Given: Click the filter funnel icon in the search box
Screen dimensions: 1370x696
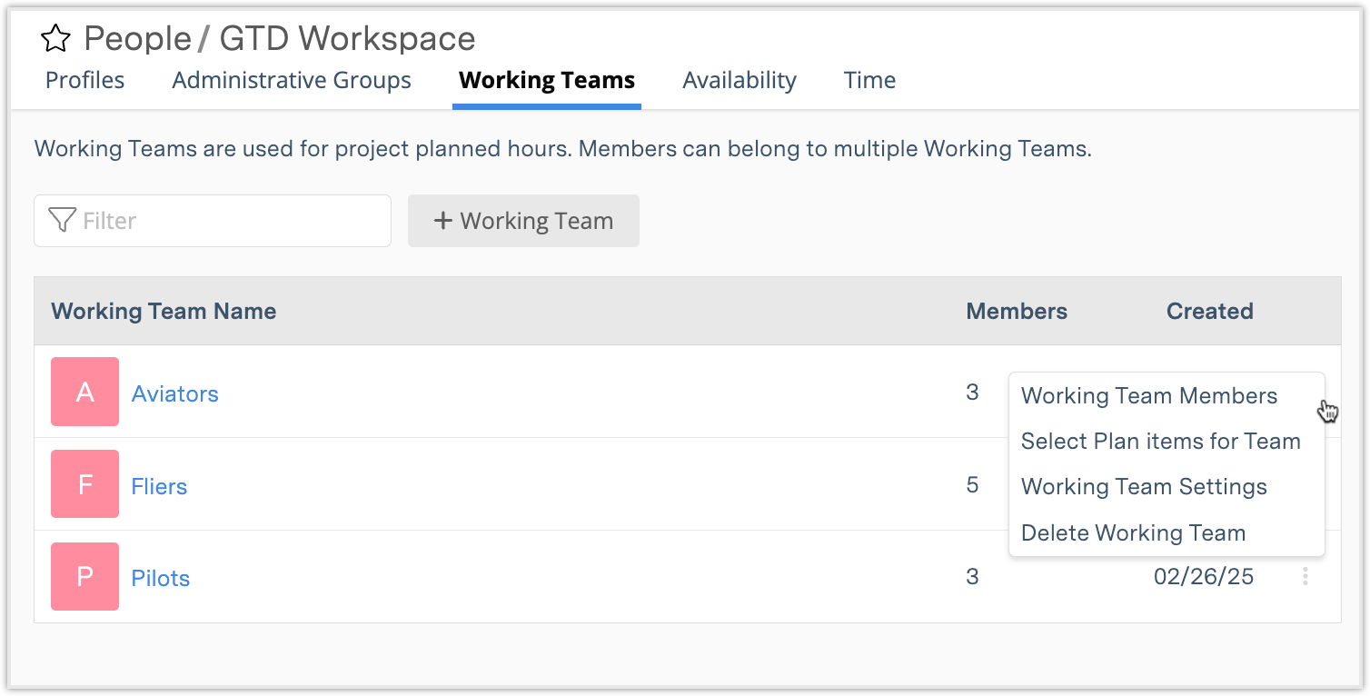Looking at the screenshot, I should coord(63,220).
